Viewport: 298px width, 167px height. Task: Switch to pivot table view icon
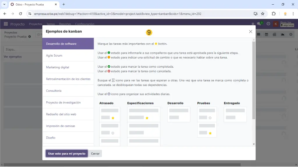tap(274, 35)
